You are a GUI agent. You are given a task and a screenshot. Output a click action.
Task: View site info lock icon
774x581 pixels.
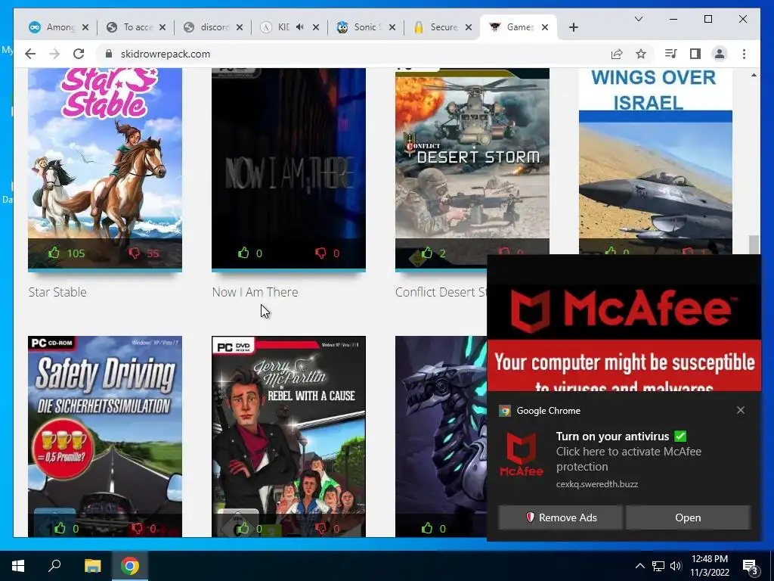coord(109,54)
